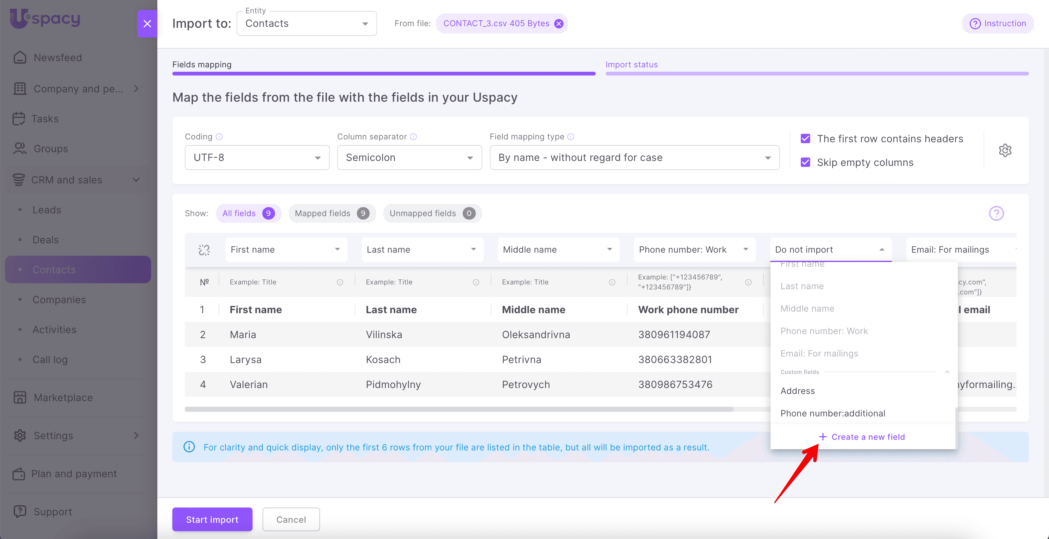This screenshot has width=1049, height=539.
Task: Select Address from the dropdown list
Action: tap(797, 391)
